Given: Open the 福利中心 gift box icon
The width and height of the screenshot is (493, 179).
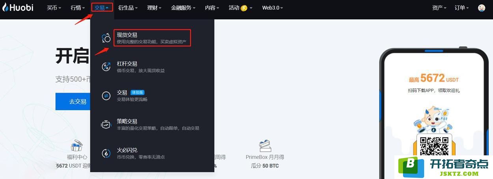Looking at the screenshot, I should pyautogui.click(x=77, y=145).
